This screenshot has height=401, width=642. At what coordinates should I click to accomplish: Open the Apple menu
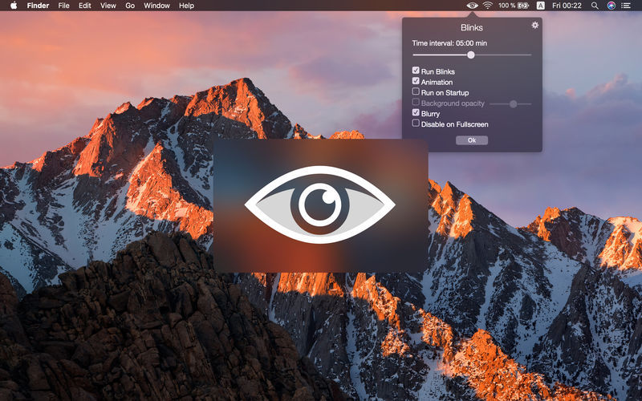pos(13,6)
